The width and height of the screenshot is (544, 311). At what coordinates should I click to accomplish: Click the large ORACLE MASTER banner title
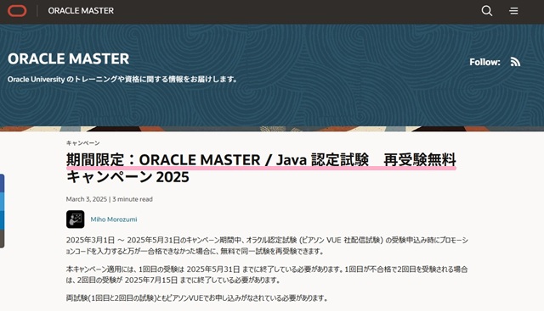68,58
